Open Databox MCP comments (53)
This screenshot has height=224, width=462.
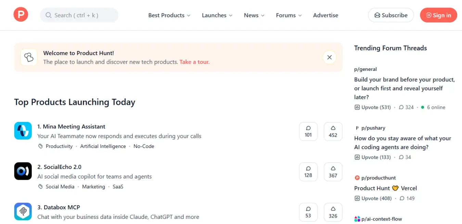[x=308, y=212]
